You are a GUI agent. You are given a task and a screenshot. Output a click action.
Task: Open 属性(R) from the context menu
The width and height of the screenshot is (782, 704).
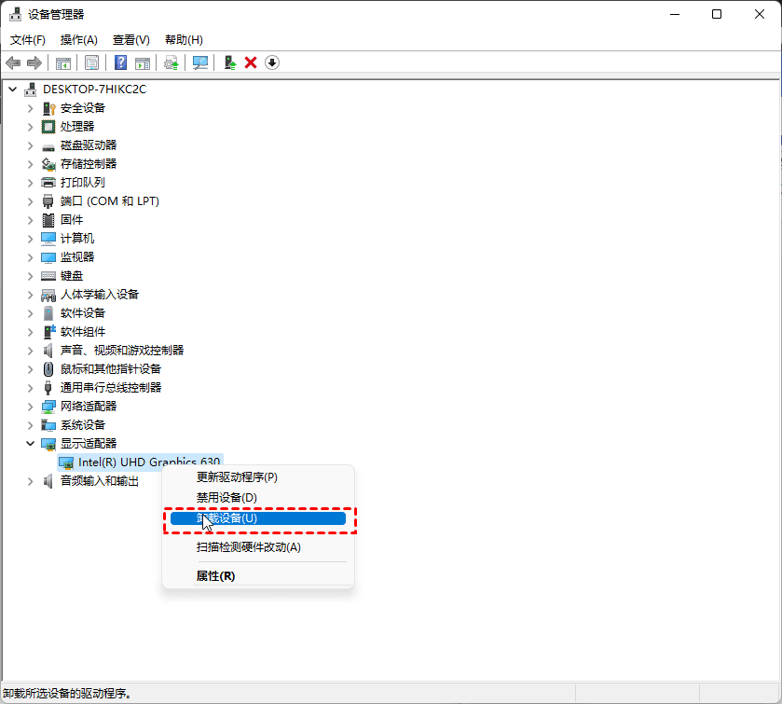click(x=215, y=576)
